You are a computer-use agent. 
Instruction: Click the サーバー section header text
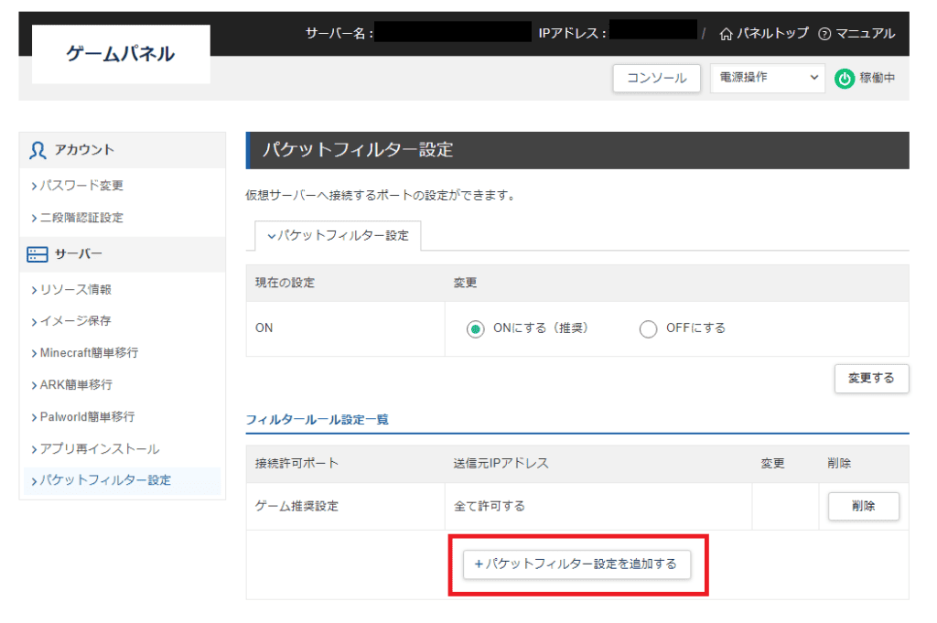[x=79, y=254]
